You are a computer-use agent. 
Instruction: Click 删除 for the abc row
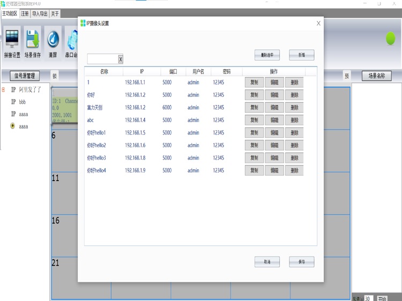tap(294, 120)
